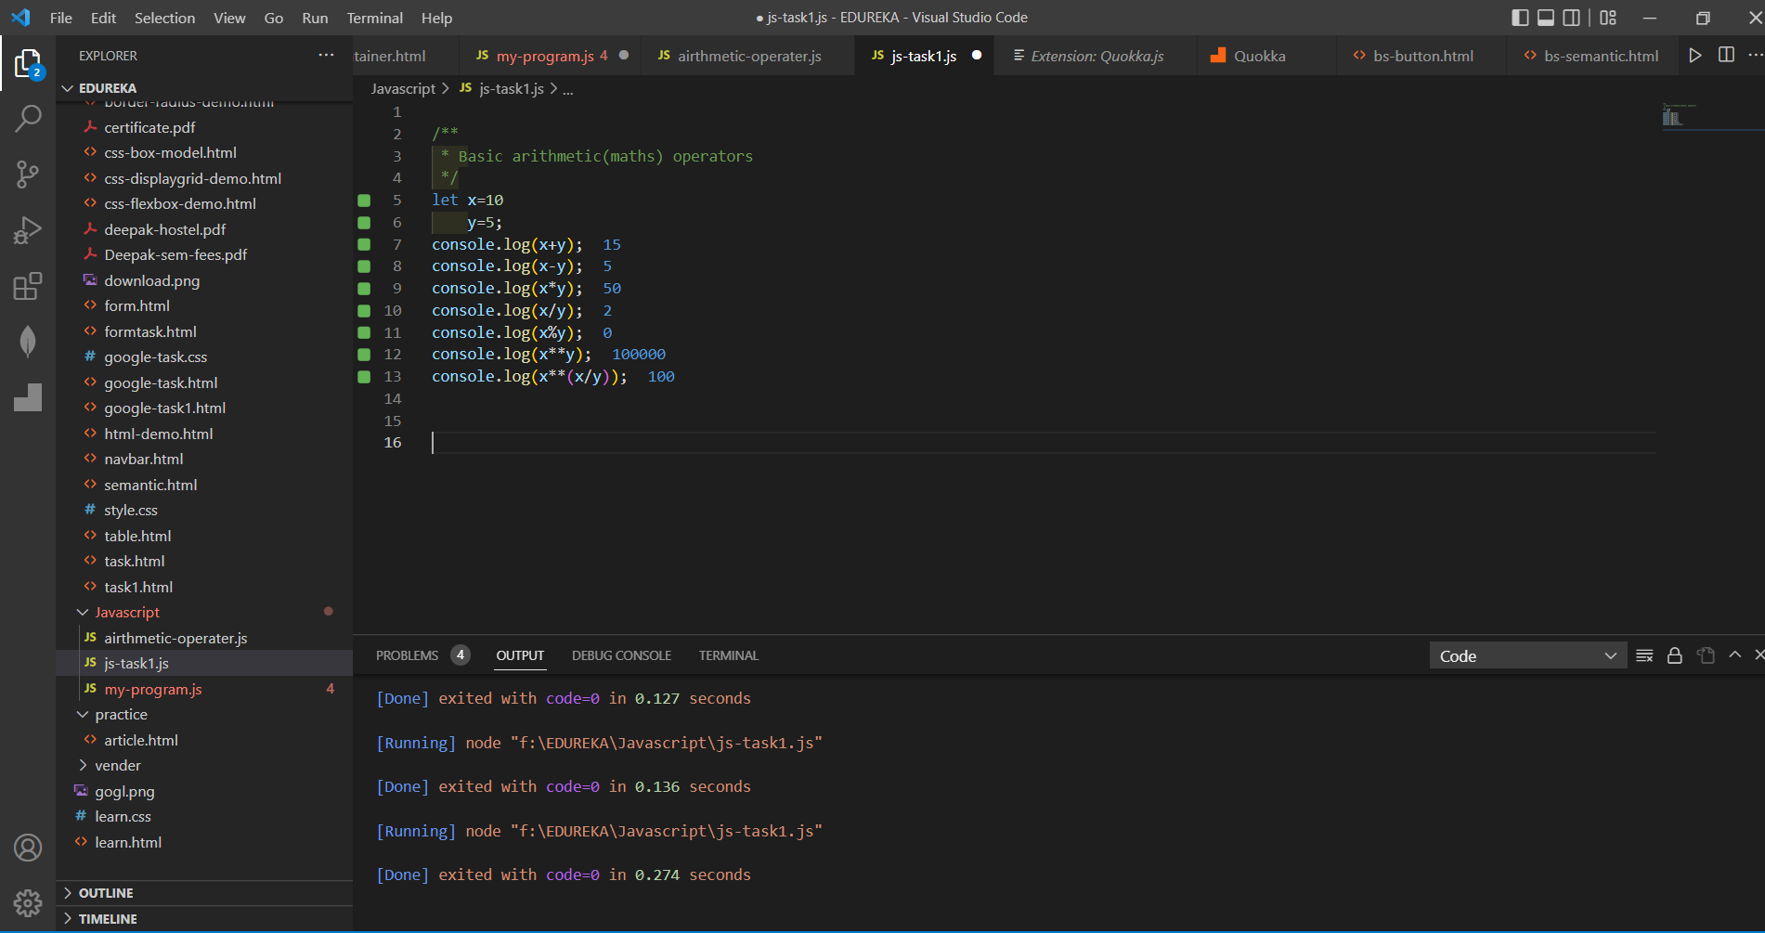Open the Source Control view
The image size is (1765, 933).
pyautogui.click(x=28, y=175)
